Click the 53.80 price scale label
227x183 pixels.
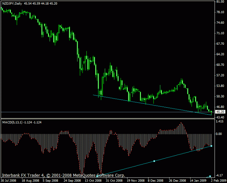(x=220, y=86)
